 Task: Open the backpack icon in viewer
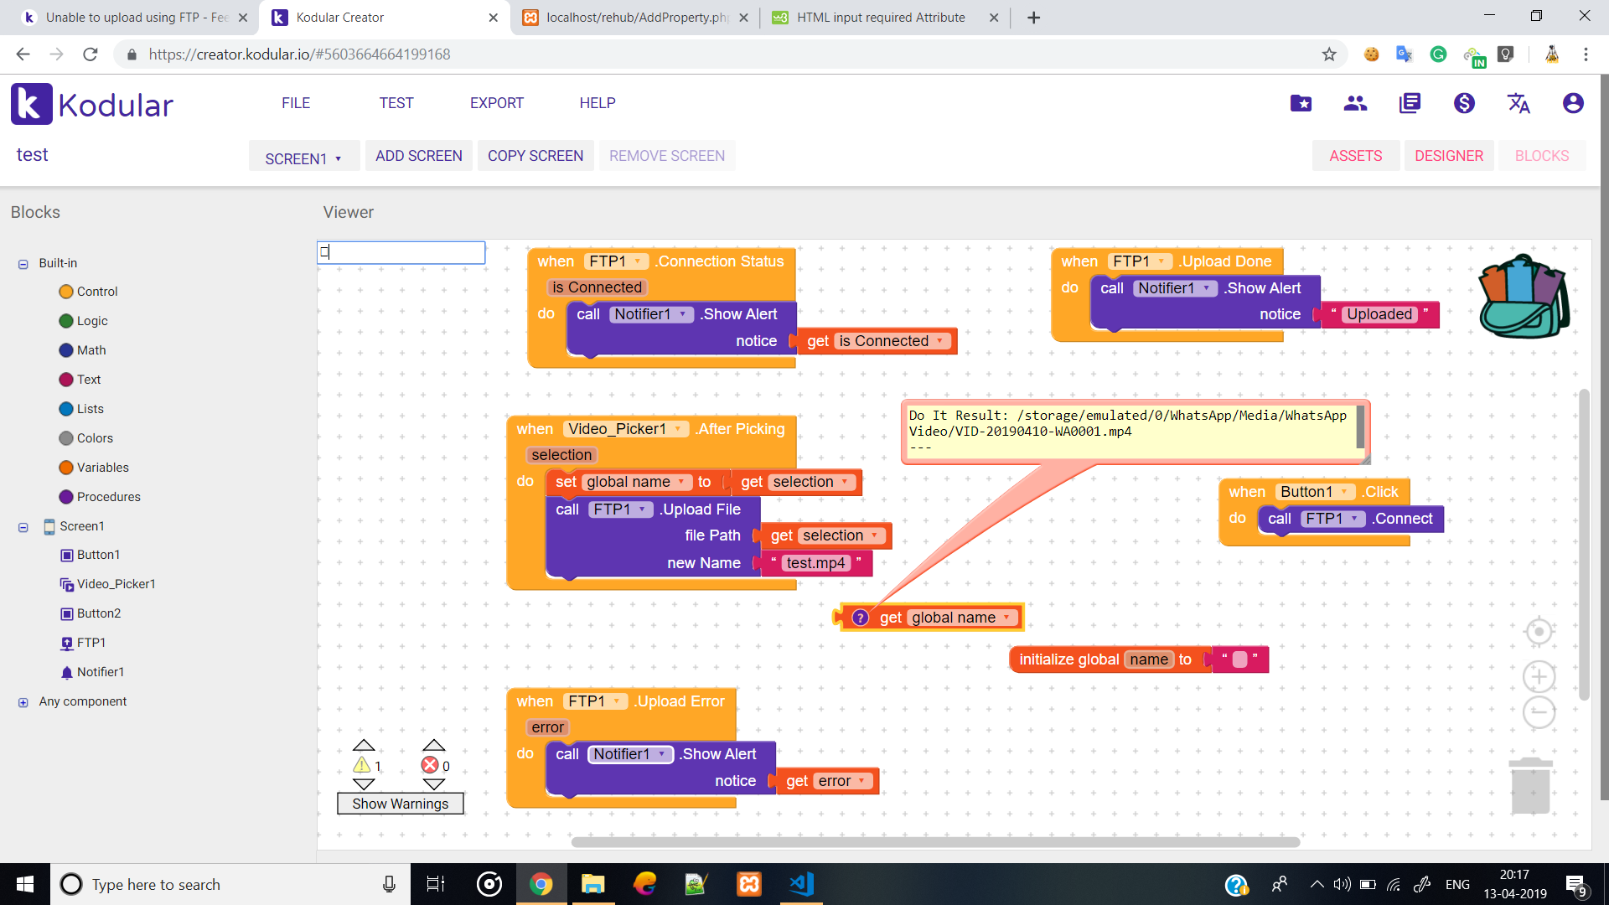pyautogui.click(x=1524, y=297)
